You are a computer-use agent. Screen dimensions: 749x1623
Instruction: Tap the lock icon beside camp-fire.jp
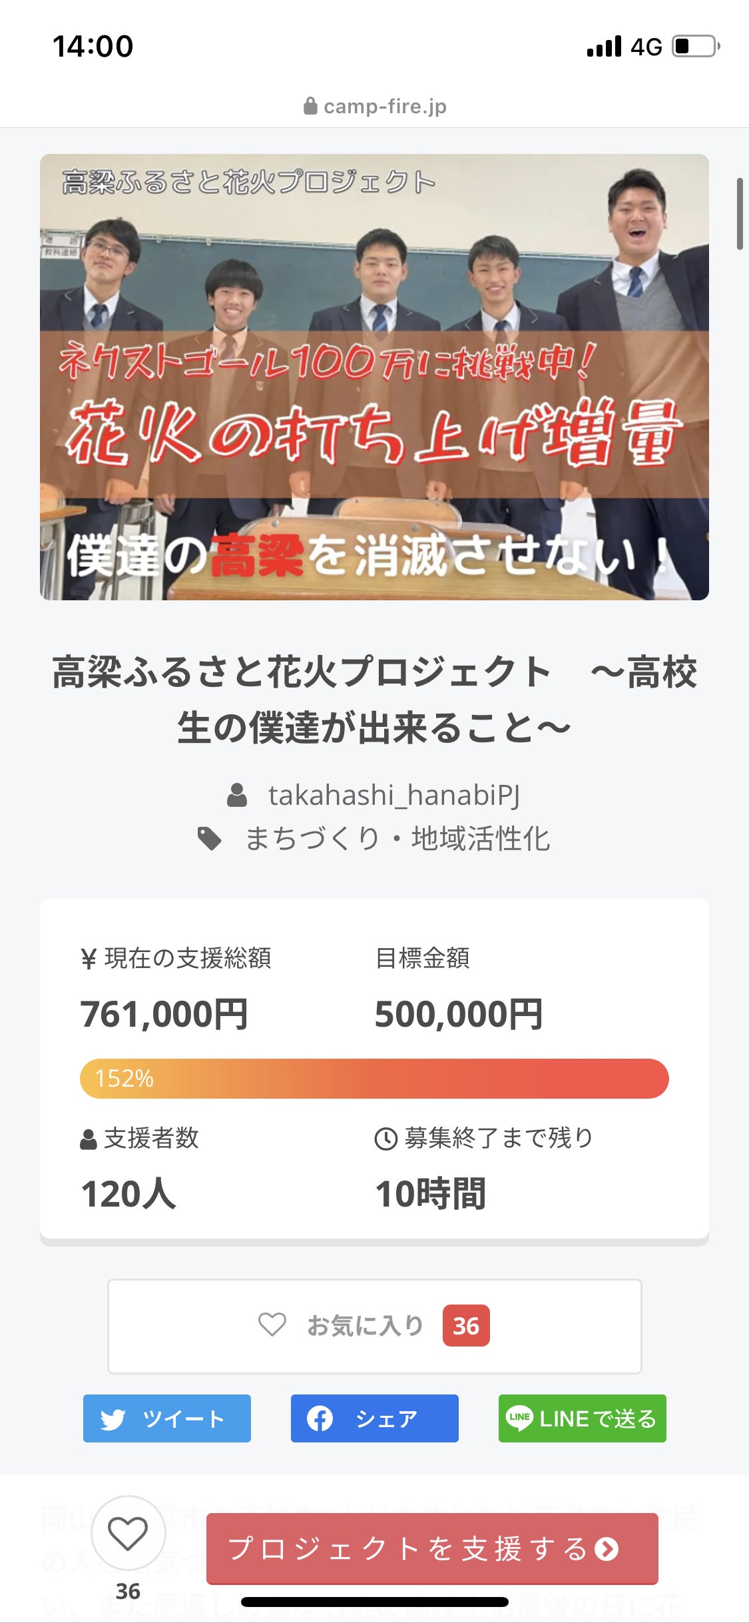(x=310, y=106)
